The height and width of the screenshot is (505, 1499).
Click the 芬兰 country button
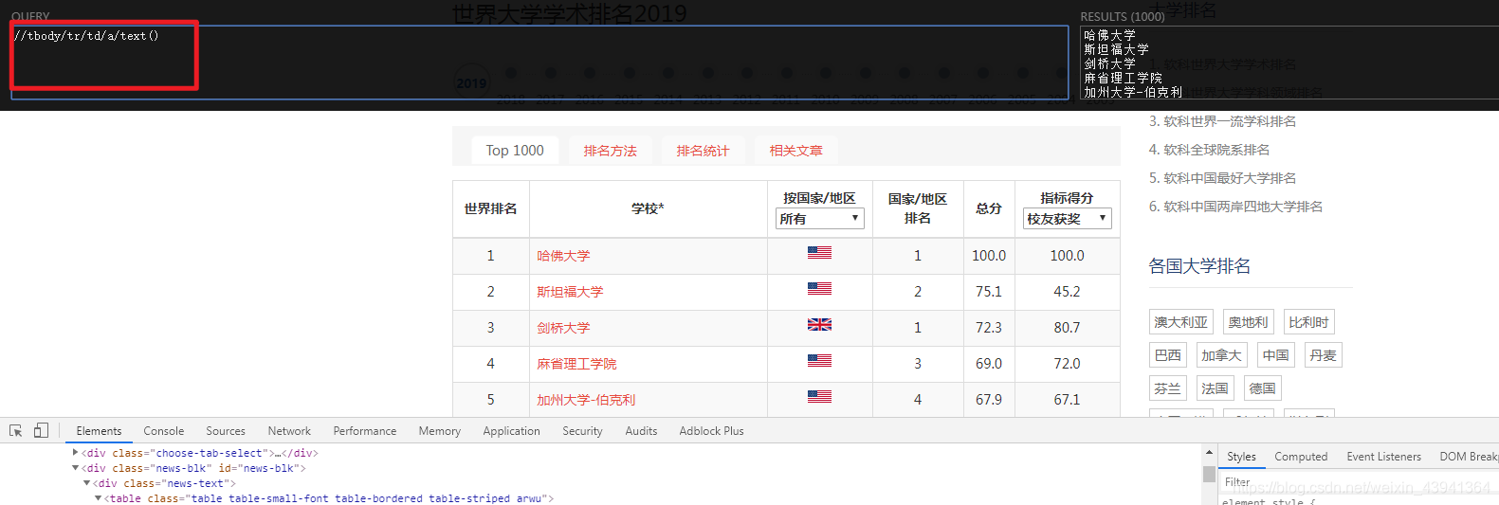tap(1168, 388)
